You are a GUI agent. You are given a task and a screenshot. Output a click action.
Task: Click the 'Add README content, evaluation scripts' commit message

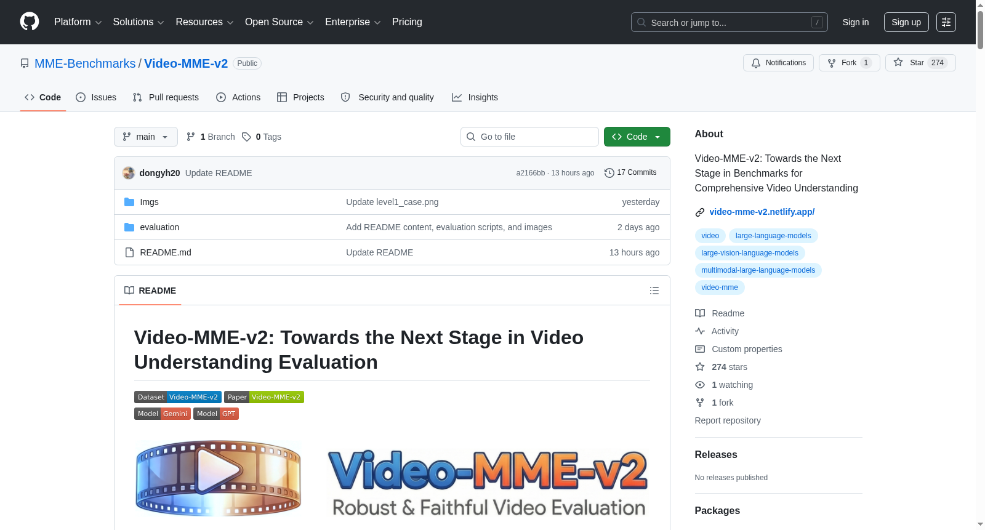449,227
